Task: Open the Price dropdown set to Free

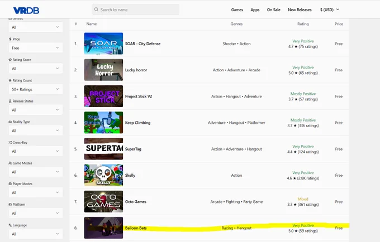Action: coord(36,48)
